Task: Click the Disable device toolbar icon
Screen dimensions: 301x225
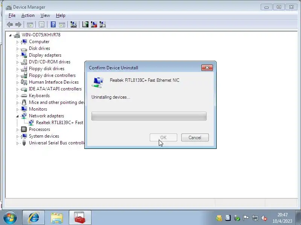Action: (x=103, y=24)
